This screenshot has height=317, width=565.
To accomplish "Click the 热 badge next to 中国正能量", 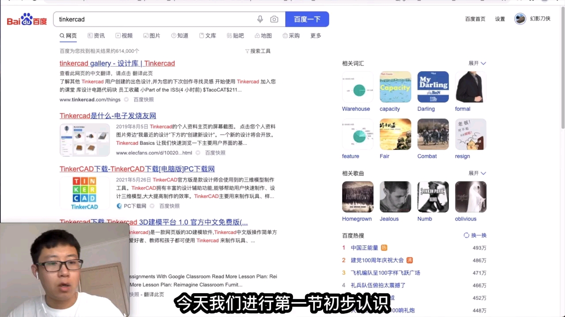I will (384, 248).
